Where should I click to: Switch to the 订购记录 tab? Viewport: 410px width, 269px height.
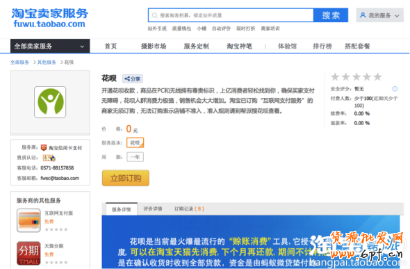click(189, 209)
